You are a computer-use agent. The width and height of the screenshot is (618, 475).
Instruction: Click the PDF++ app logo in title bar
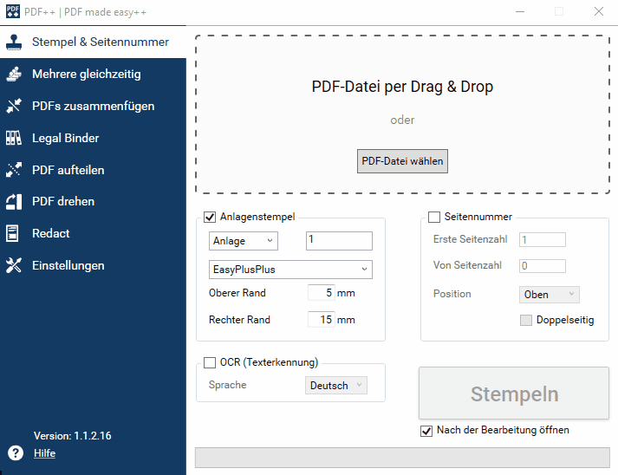13,11
